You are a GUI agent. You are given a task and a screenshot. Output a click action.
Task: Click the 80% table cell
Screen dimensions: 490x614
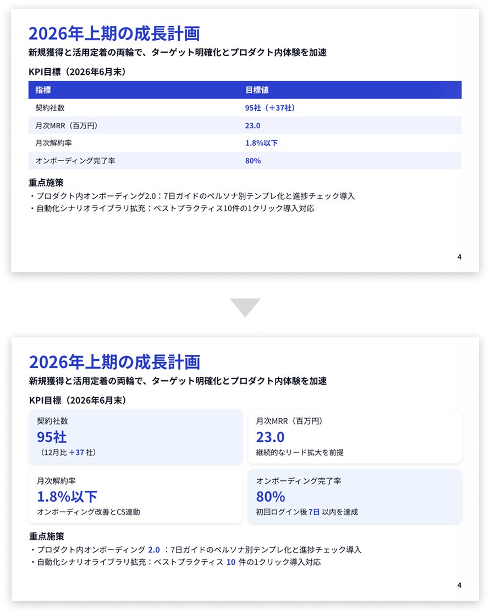(253, 161)
